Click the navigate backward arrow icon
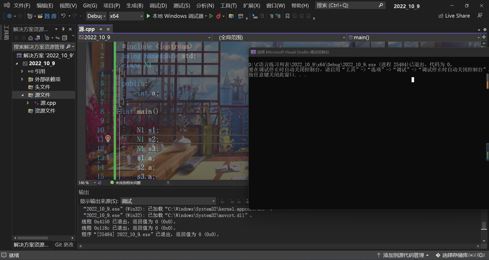Screen dimensions: 489x260 (9, 16)
